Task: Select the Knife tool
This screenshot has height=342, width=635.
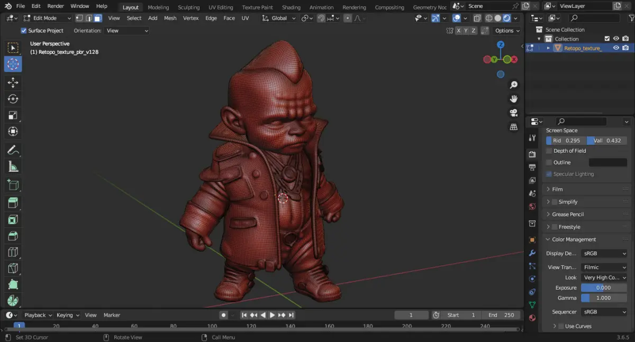Action: click(13, 269)
